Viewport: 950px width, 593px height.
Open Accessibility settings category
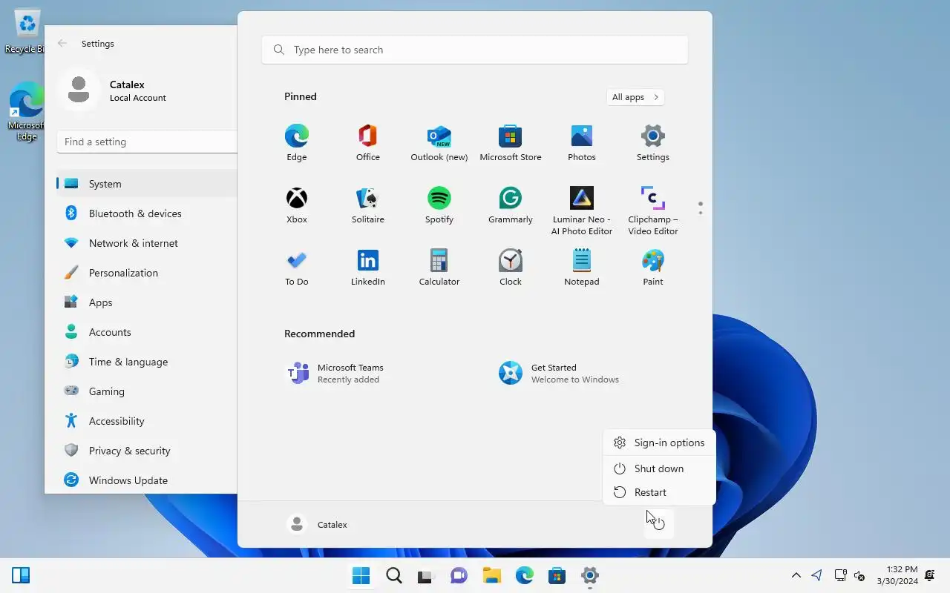click(x=147, y=421)
